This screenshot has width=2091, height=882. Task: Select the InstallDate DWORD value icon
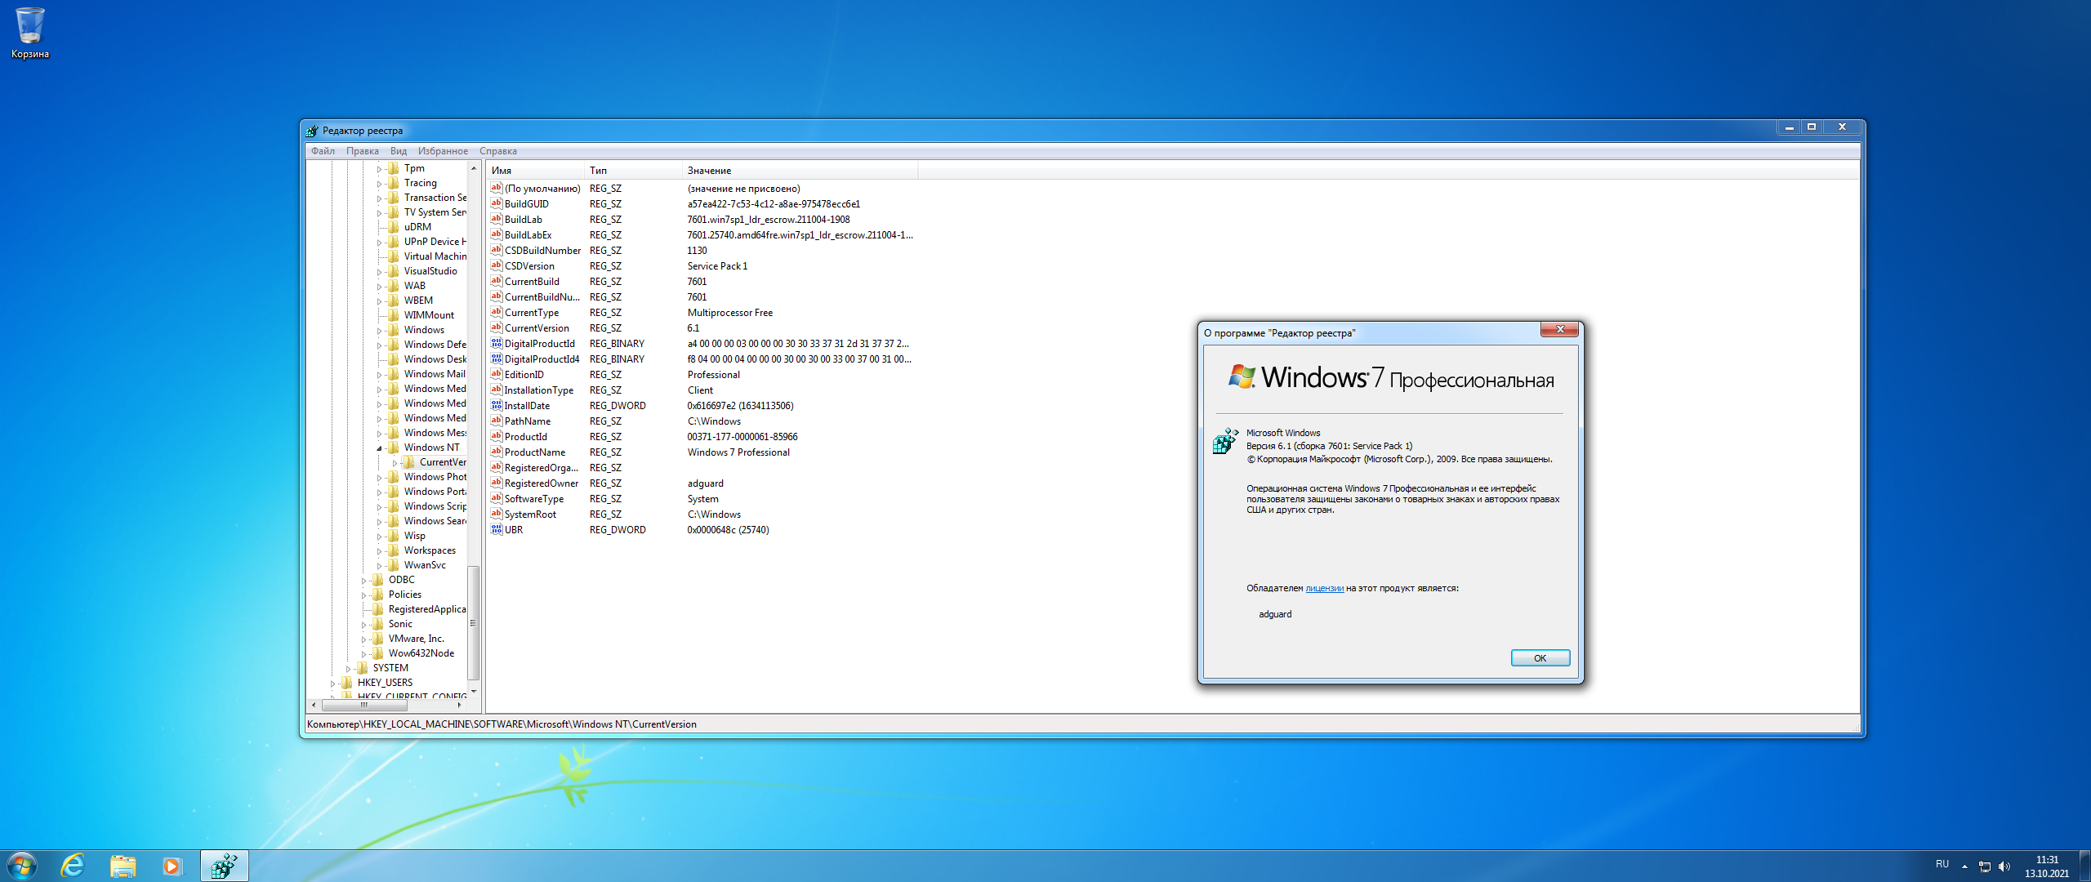coord(496,405)
